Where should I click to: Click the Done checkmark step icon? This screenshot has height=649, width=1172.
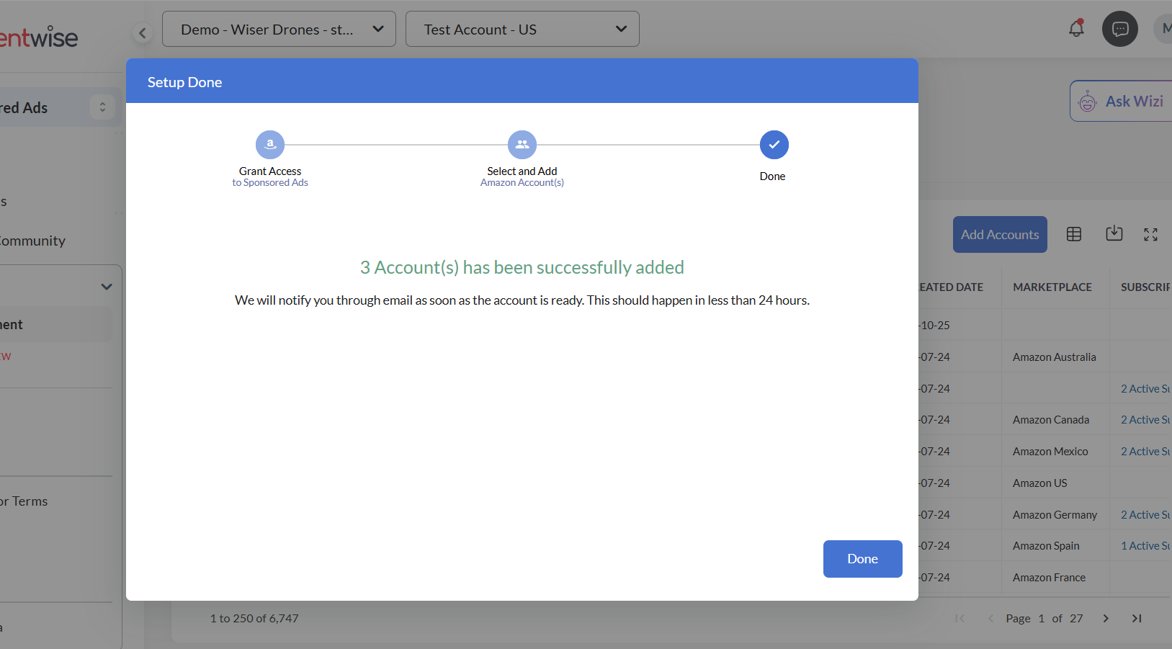click(774, 145)
